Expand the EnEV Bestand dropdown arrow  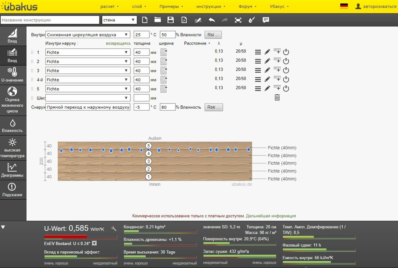tap(94, 243)
